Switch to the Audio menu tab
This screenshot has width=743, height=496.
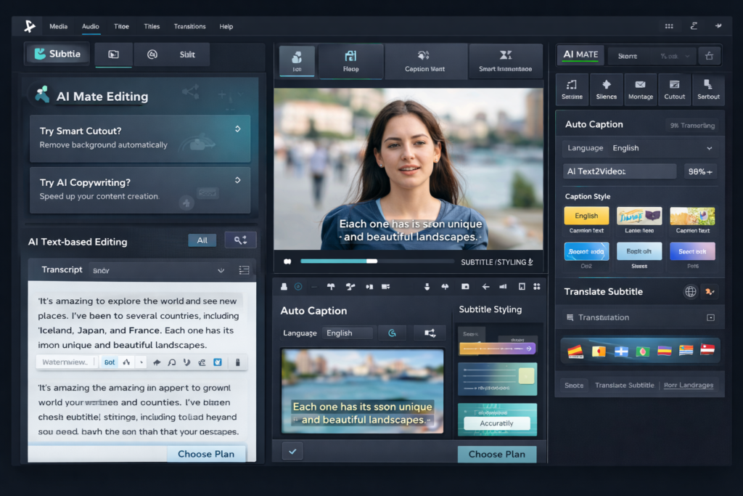pyautogui.click(x=90, y=26)
